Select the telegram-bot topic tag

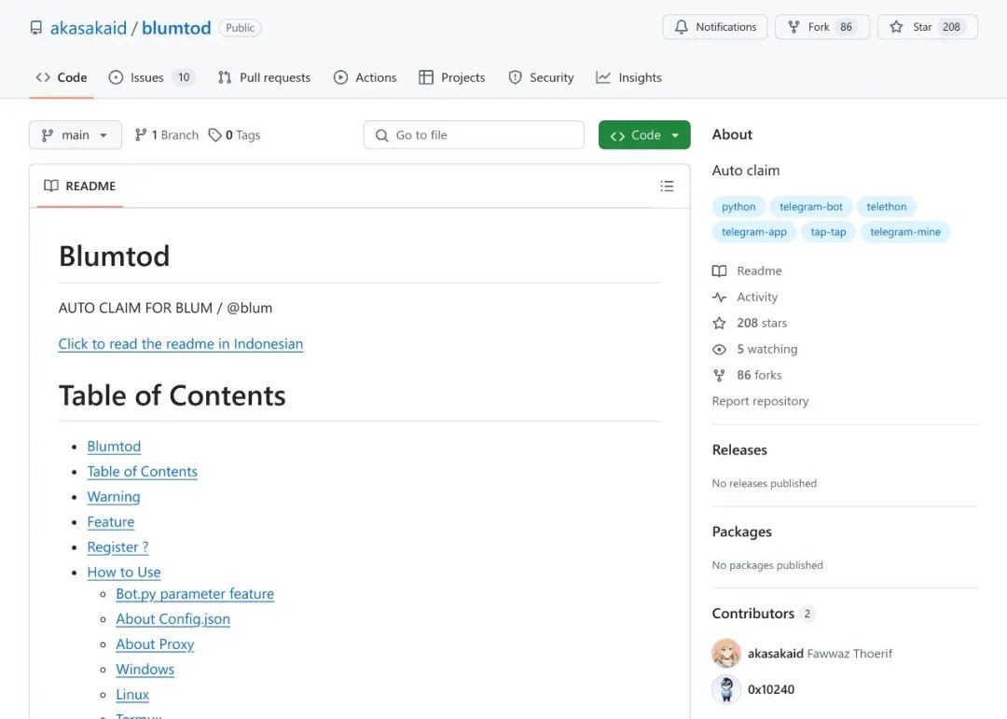tap(810, 207)
